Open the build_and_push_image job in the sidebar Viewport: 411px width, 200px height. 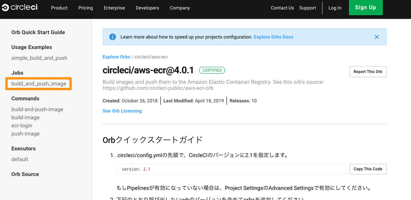click(x=38, y=83)
